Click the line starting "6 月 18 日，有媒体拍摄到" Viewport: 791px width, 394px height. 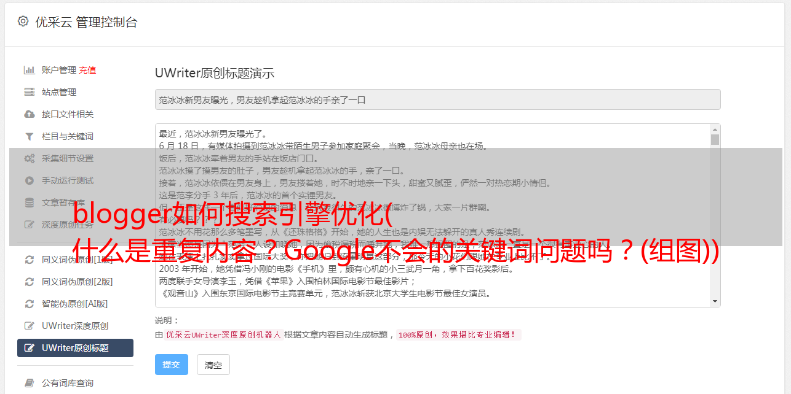323,146
